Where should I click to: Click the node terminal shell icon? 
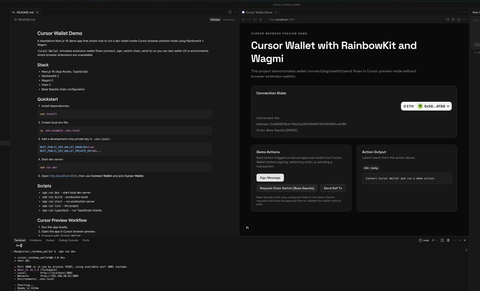(420, 240)
